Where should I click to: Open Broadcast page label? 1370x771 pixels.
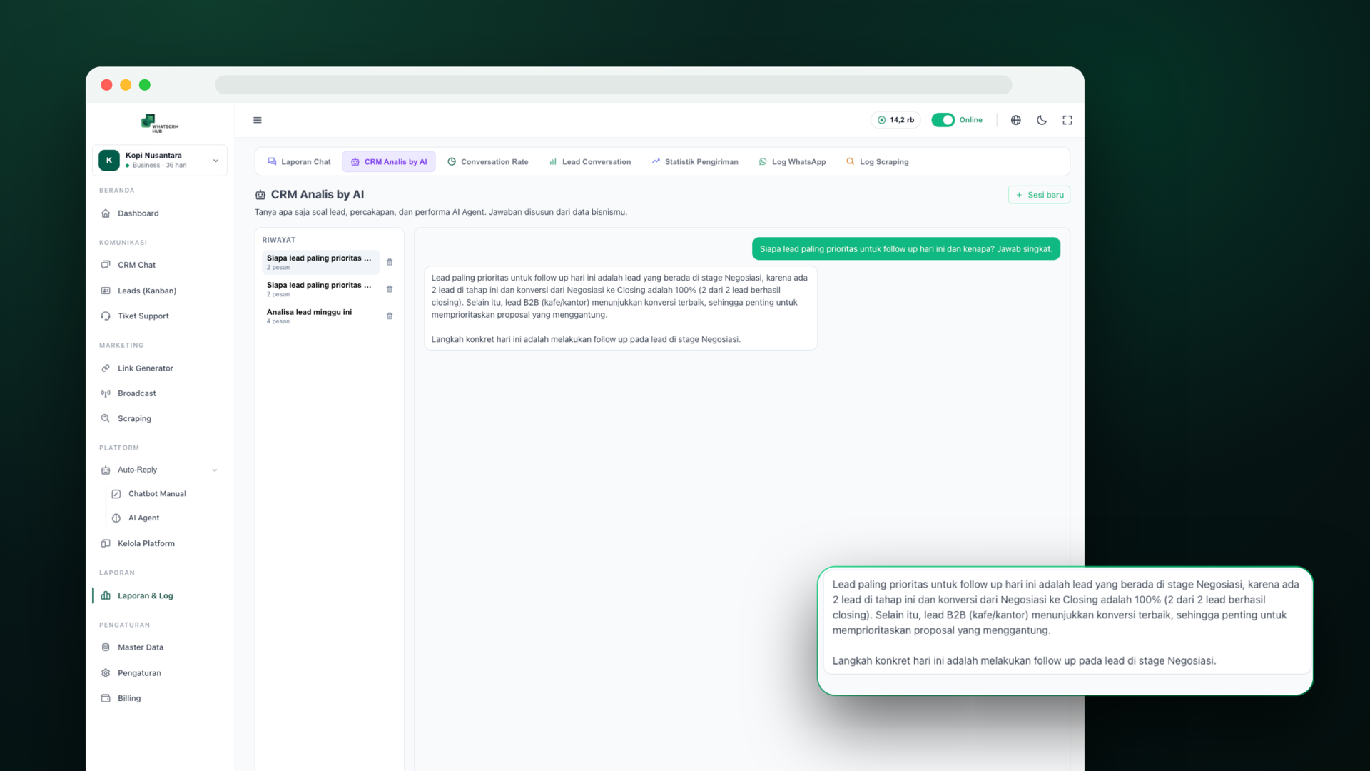[136, 393]
